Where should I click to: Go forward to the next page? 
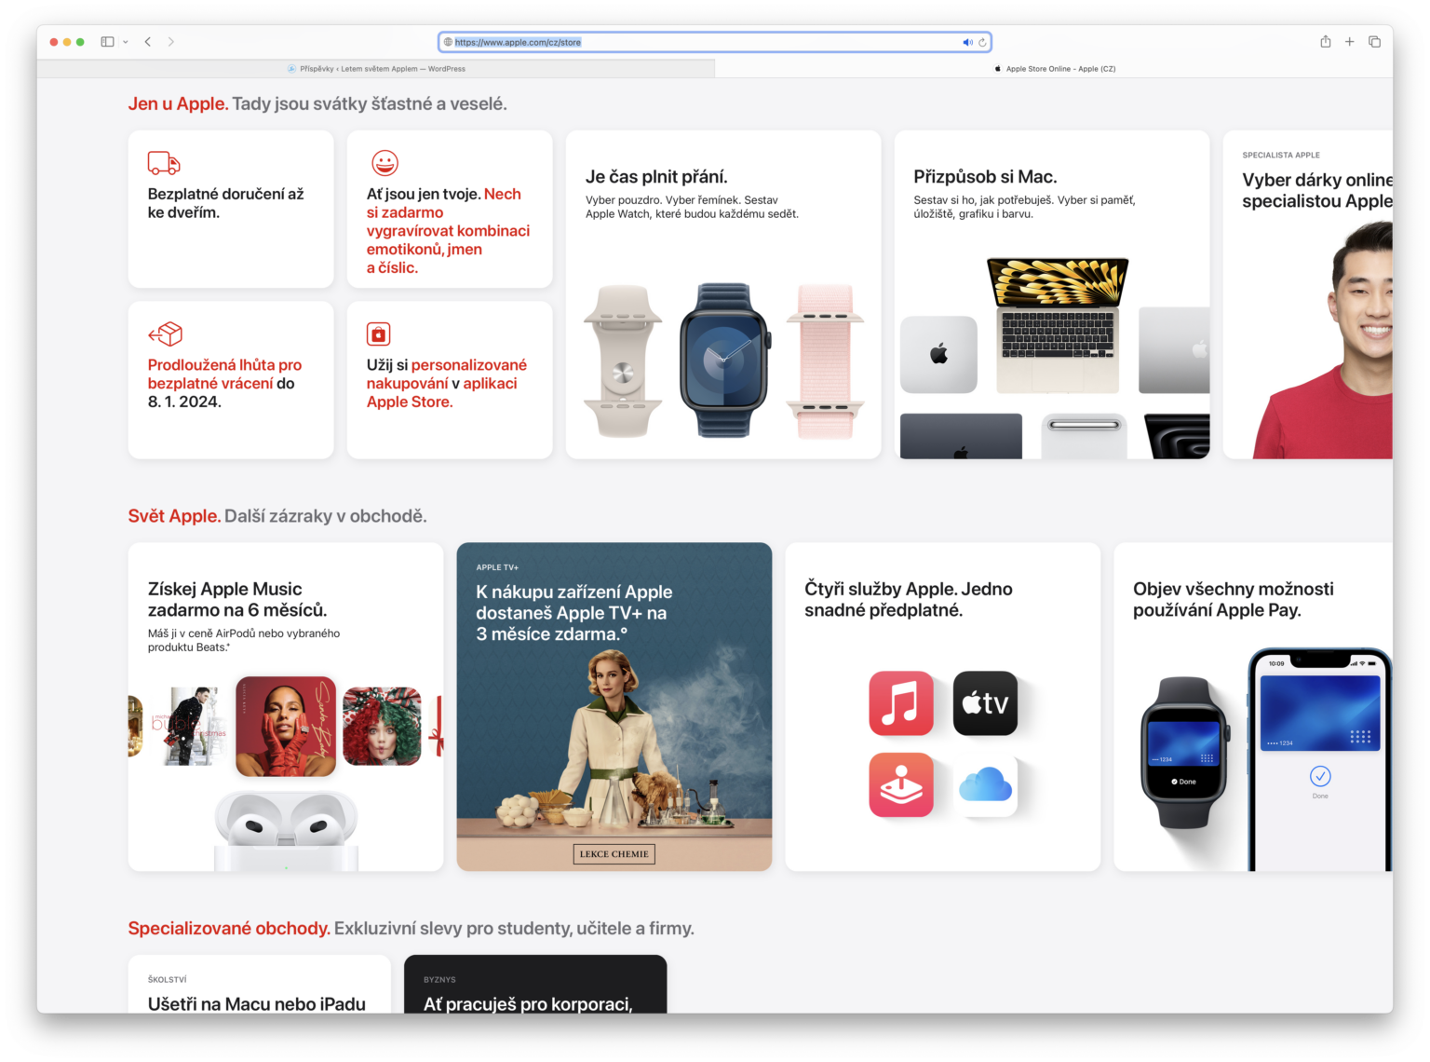[171, 42]
